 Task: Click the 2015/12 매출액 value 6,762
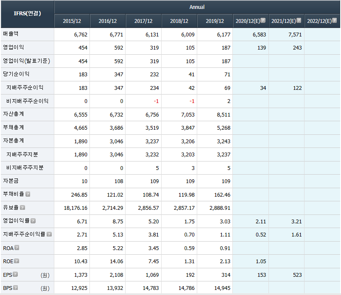point(81,35)
